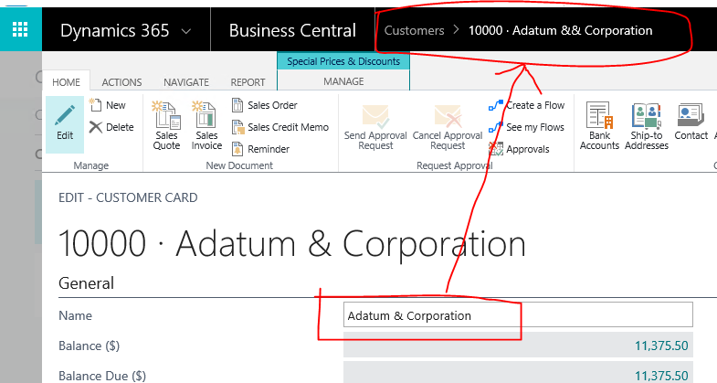Screen dimensions: 717x383
Task: Open the ACTIONS ribbon tab
Action: pyautogui.click(x=121, y=82)
